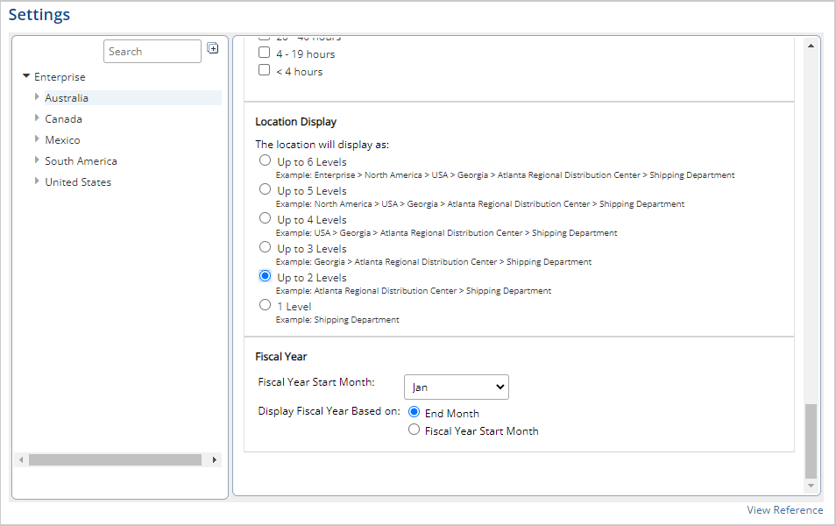Expand the United States node arrow
Image resolution: width=836 pixels, height=526 pixels.
coord(37,181)
